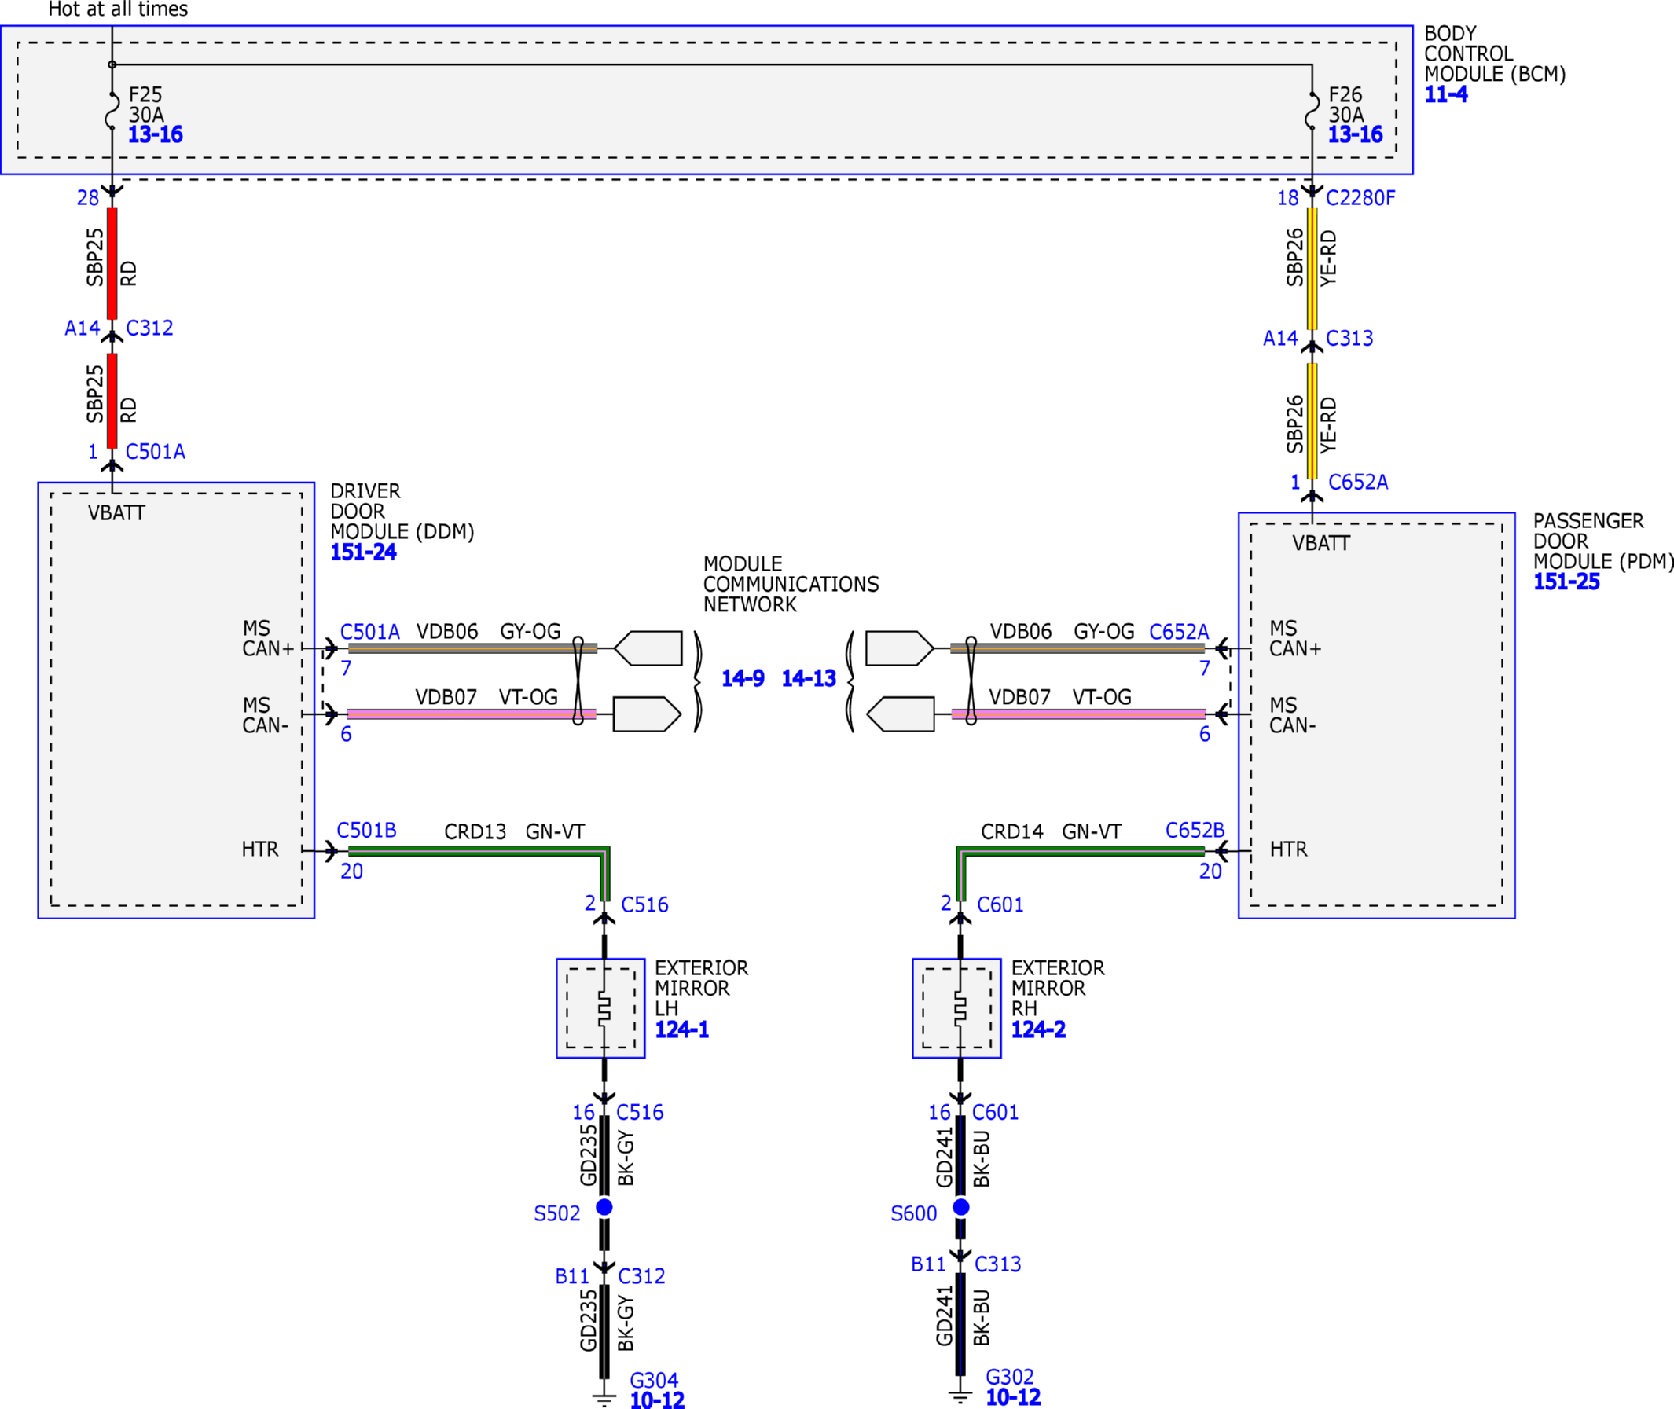1674x1409 pixels.
Task: Select the S502 splice dot
Action: (604, 1207)
